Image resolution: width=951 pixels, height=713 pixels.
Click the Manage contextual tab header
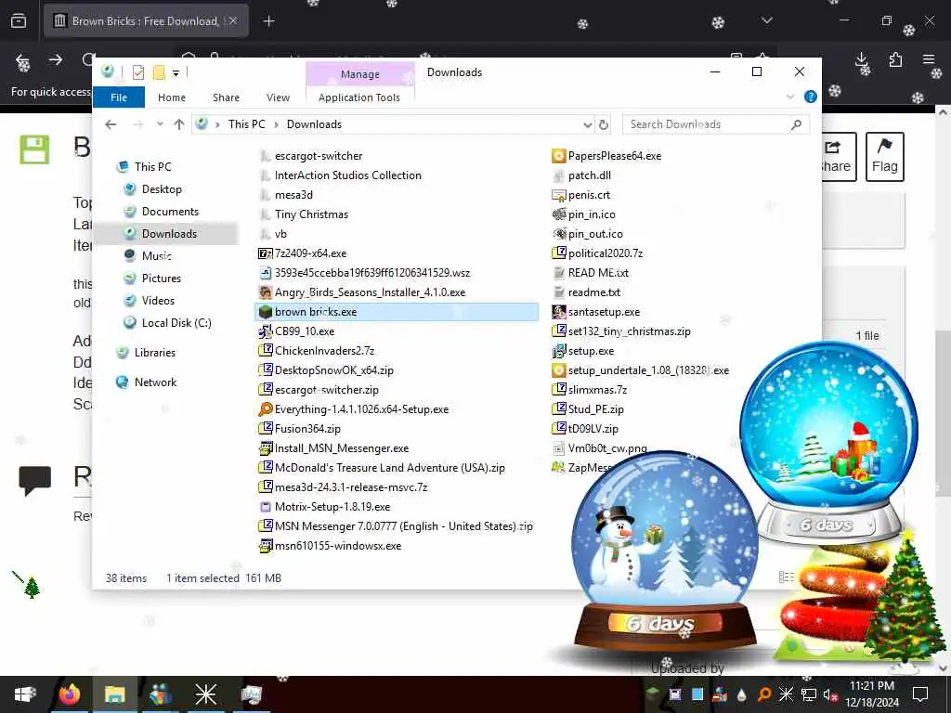tap(360, 74)
